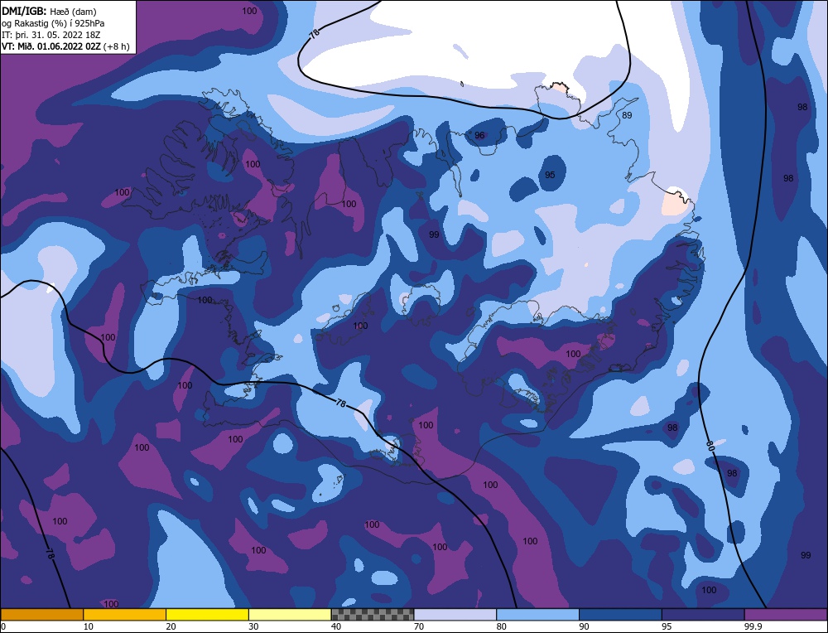Click the 'og Rakastig (%) í 925hPa' line
Image resolution: width=828 pixels, height=633 pixels.
click(x=53, y=23)
